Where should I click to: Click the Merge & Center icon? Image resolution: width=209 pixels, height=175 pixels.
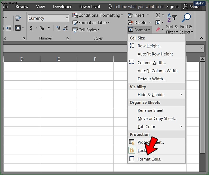(x=18, y=28)
